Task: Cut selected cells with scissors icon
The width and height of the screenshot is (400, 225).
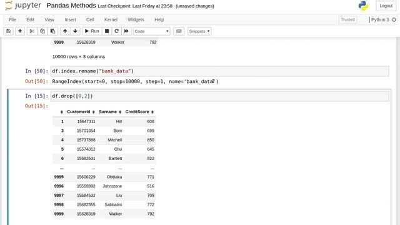Action: coord(32,31)
